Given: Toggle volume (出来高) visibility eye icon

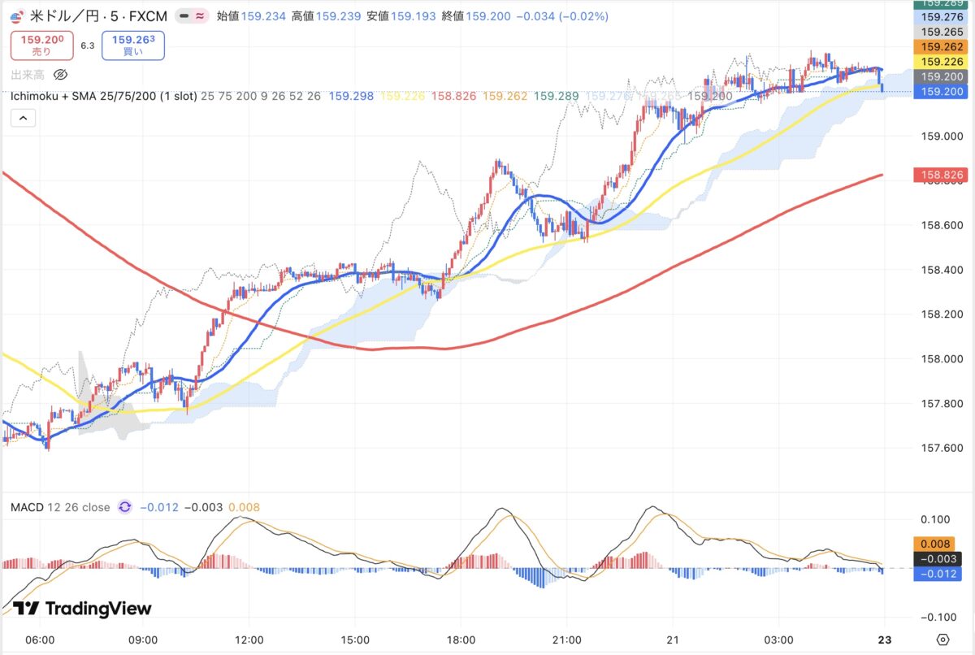Looking at the screenshot, I should 59,75.
